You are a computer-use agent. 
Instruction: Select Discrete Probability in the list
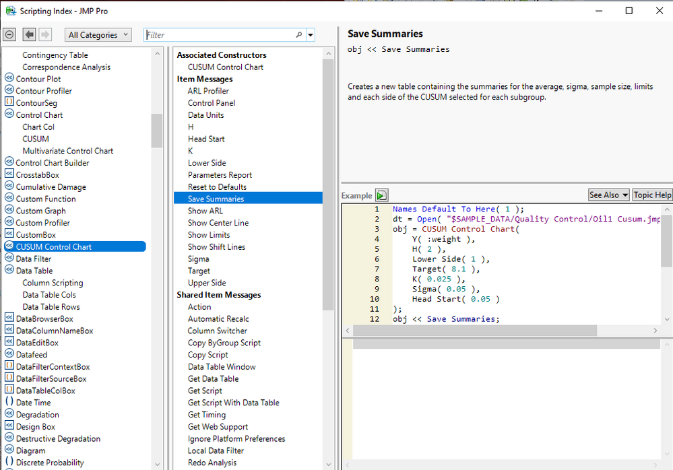coord(50,463)
